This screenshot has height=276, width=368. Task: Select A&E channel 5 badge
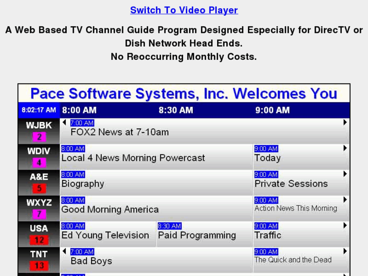(39, 188)
